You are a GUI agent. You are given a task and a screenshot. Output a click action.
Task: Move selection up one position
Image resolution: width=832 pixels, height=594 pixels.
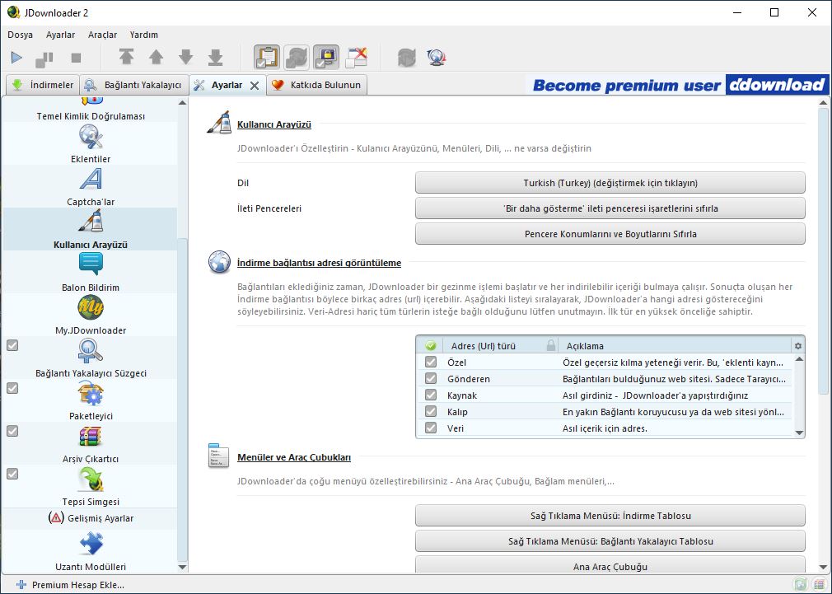coord(156,57)
